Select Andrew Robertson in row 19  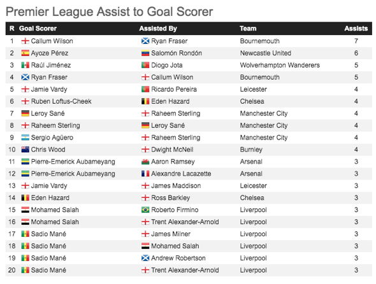click(x=178, y=258)
